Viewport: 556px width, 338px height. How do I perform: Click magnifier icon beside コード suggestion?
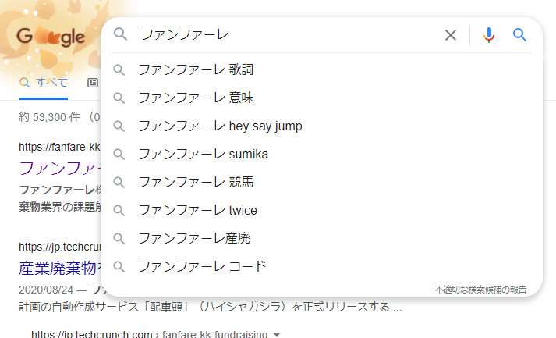point(119,266)
